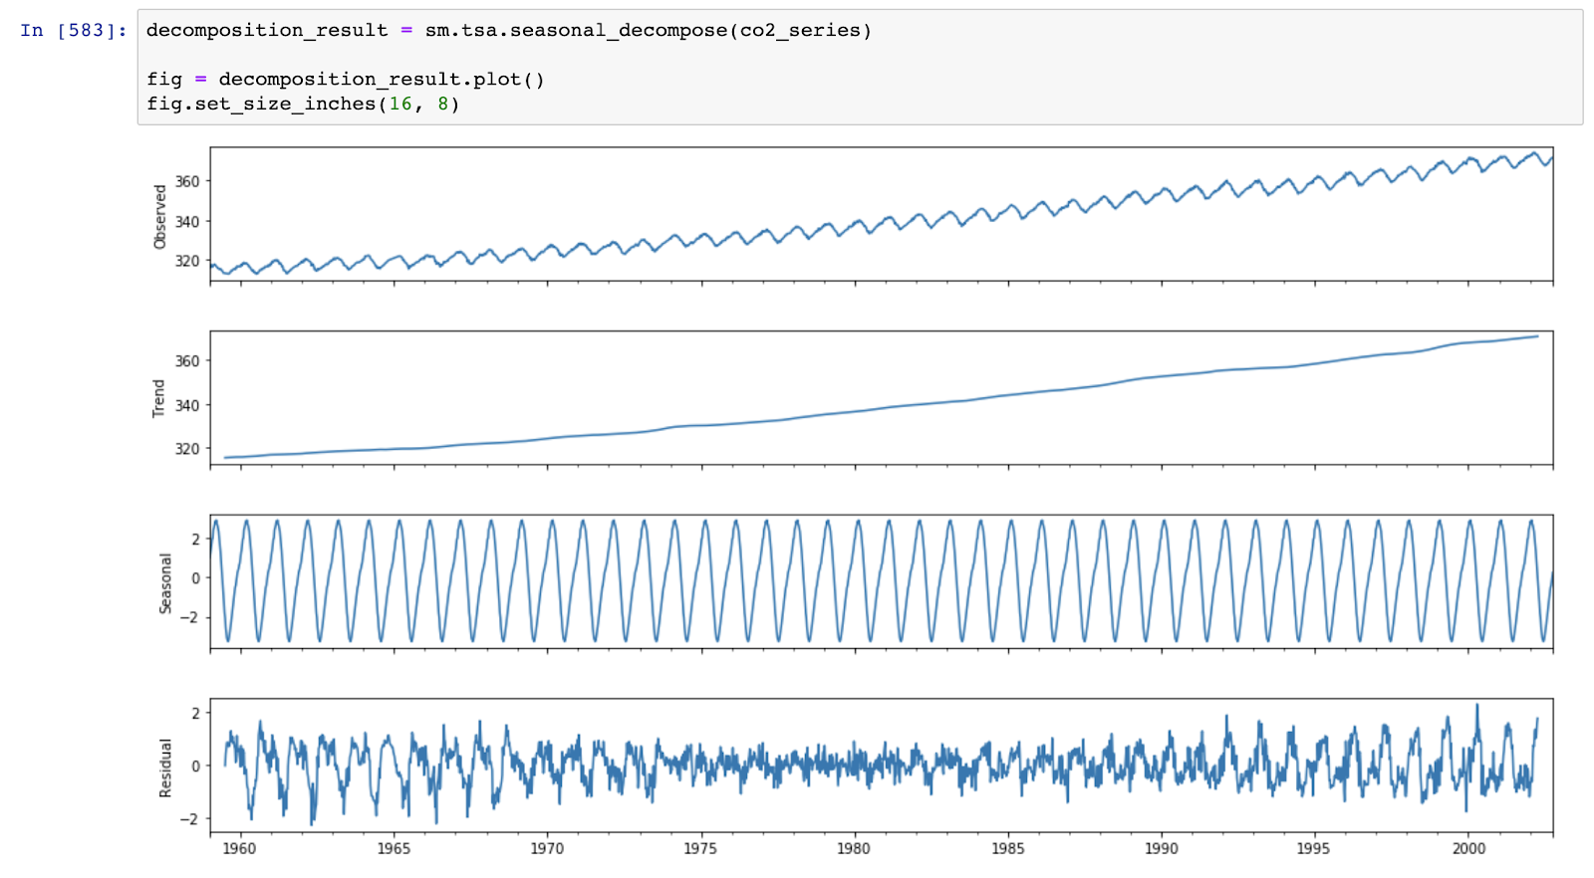1594x878 pixels.
Task: Click the 1960 x-axis tick label
Action: (239, 849)
